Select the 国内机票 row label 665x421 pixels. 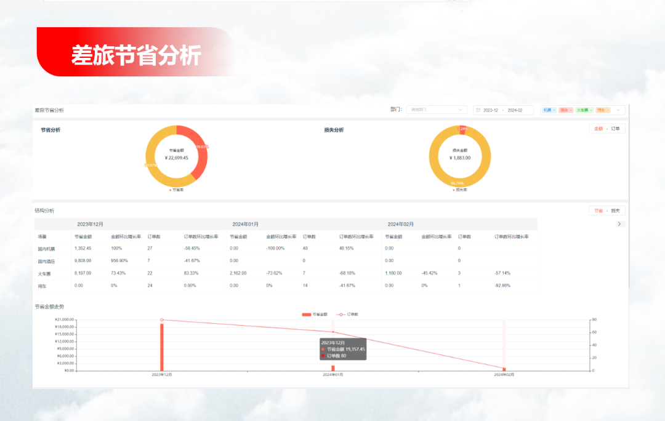pyautogui.click(x=46, y=249)
